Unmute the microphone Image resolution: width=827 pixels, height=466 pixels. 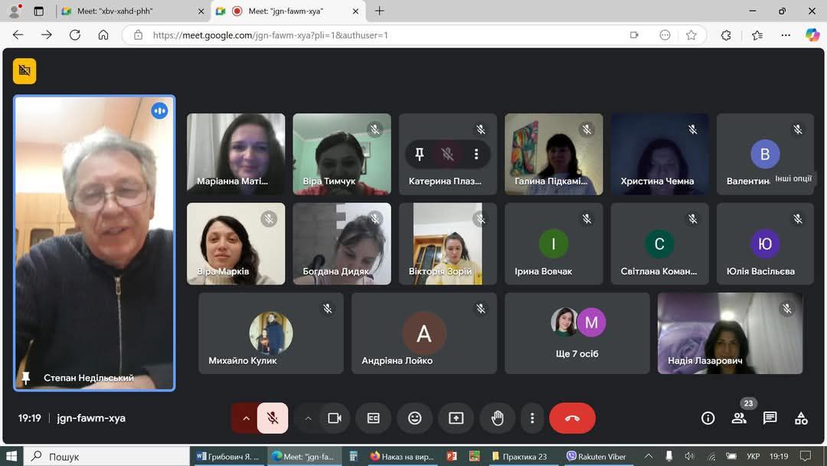coord(272,418)
